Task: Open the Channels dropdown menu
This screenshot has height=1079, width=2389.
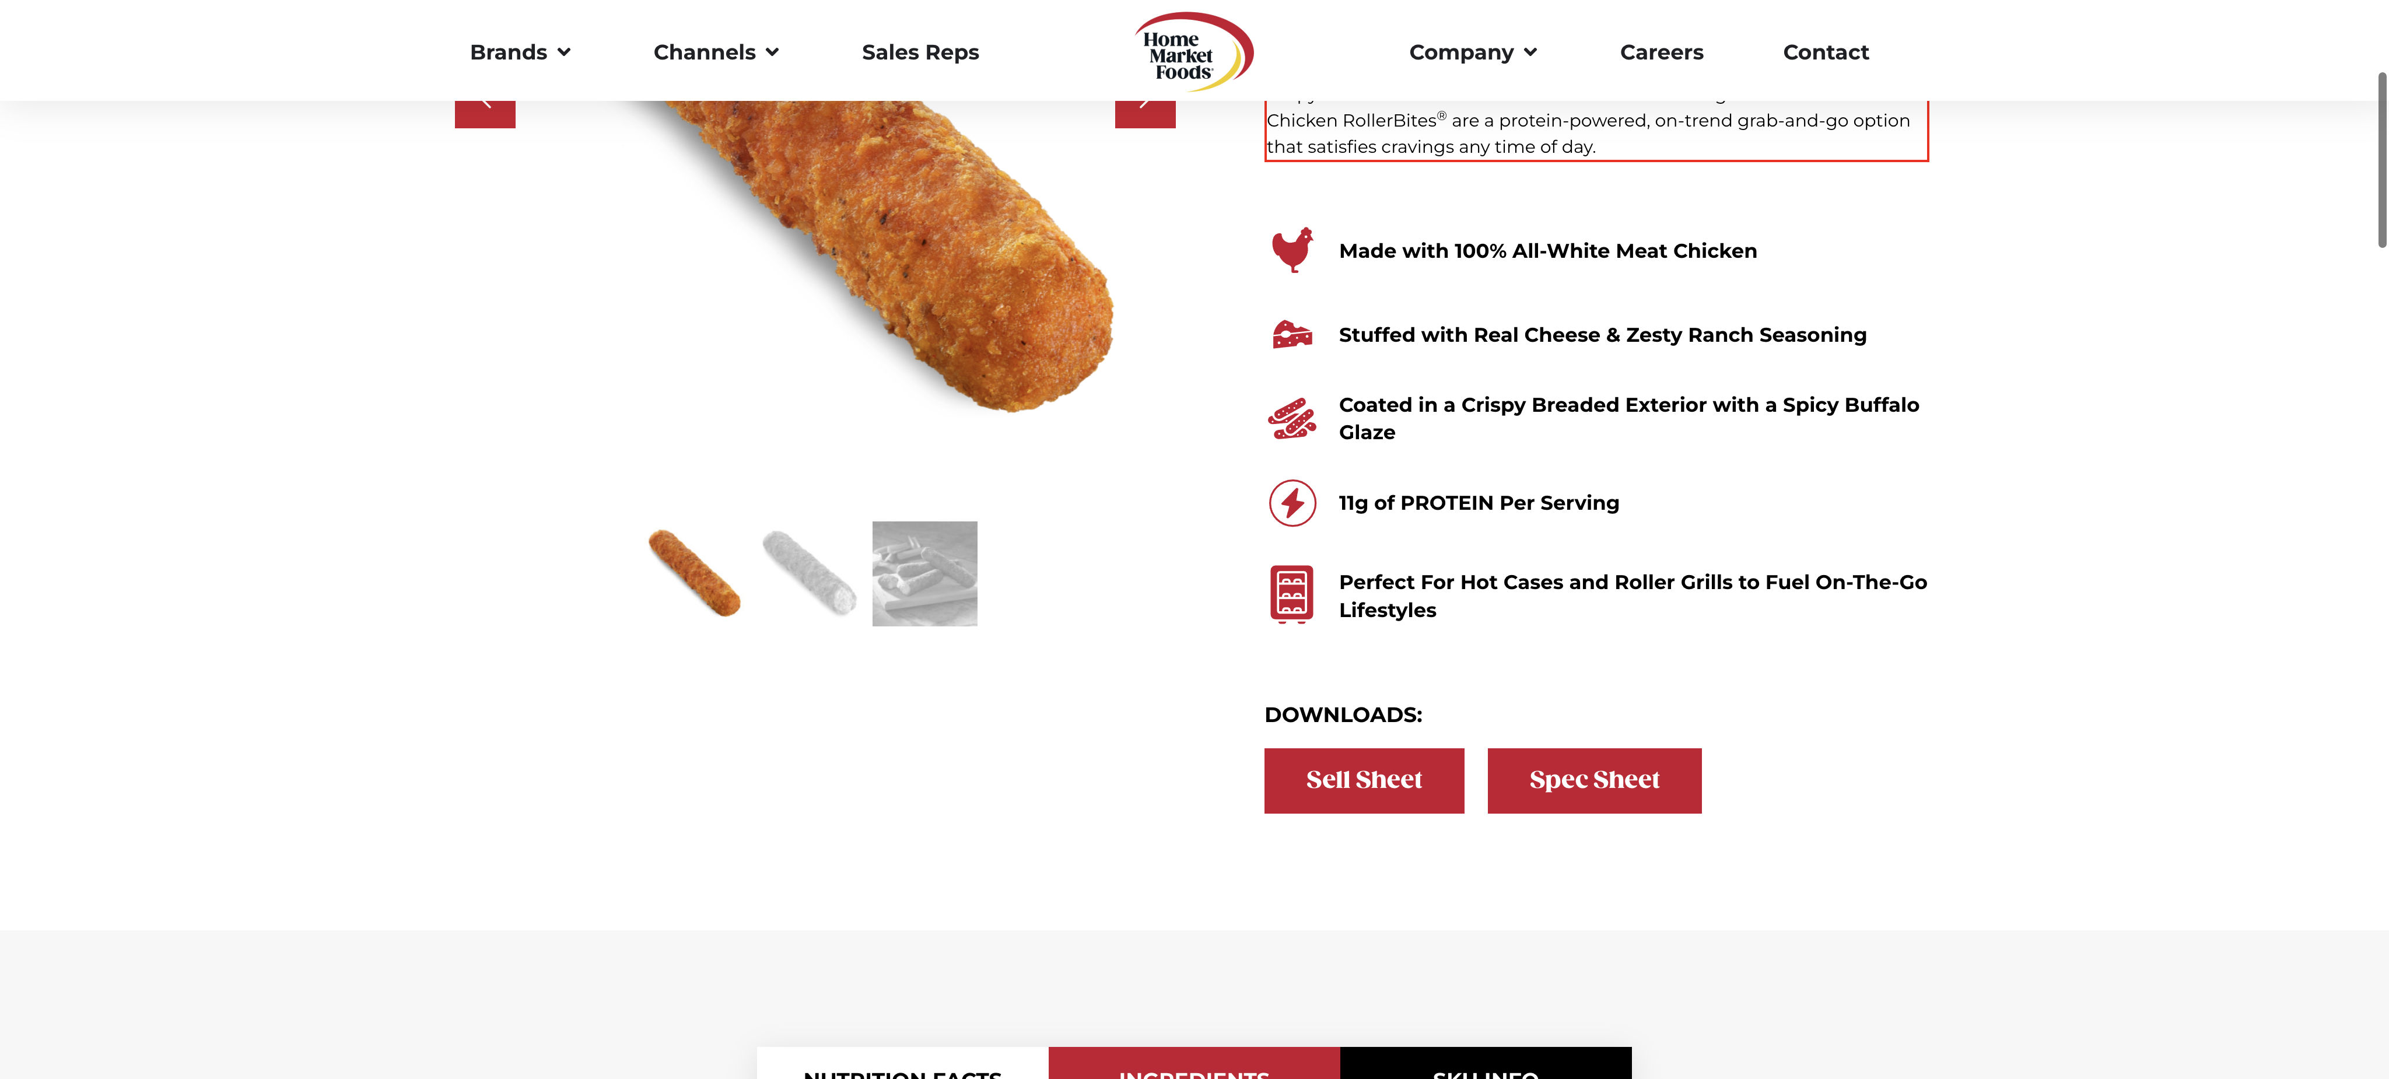Action: tap(716, 52)
